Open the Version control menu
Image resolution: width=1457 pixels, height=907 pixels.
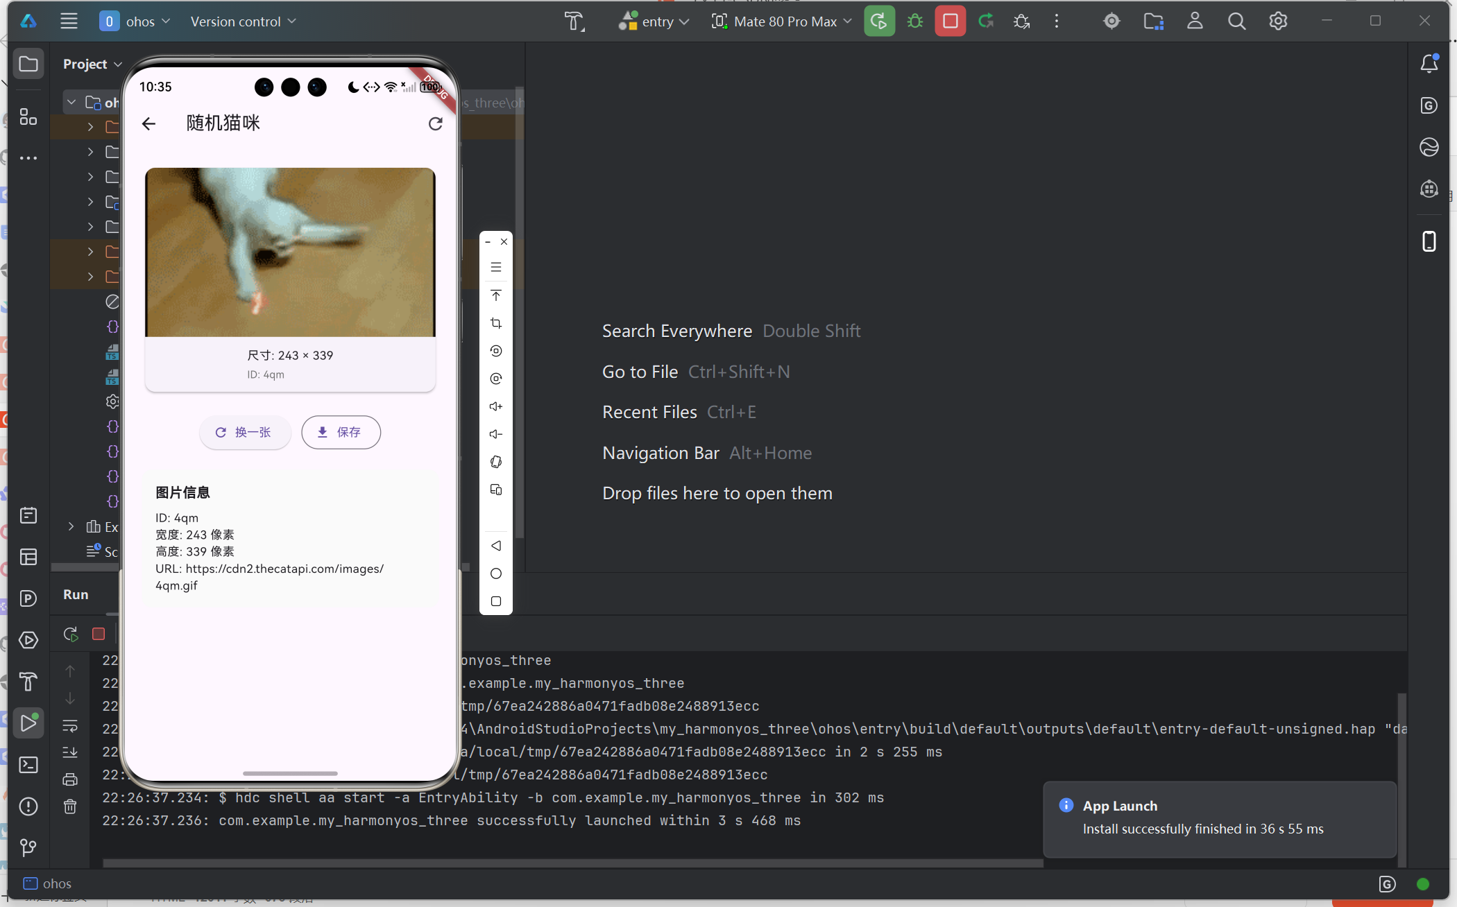244,21
